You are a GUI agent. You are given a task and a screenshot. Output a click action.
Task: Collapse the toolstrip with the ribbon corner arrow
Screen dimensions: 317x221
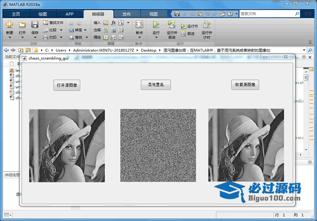[x=310, y=42]
